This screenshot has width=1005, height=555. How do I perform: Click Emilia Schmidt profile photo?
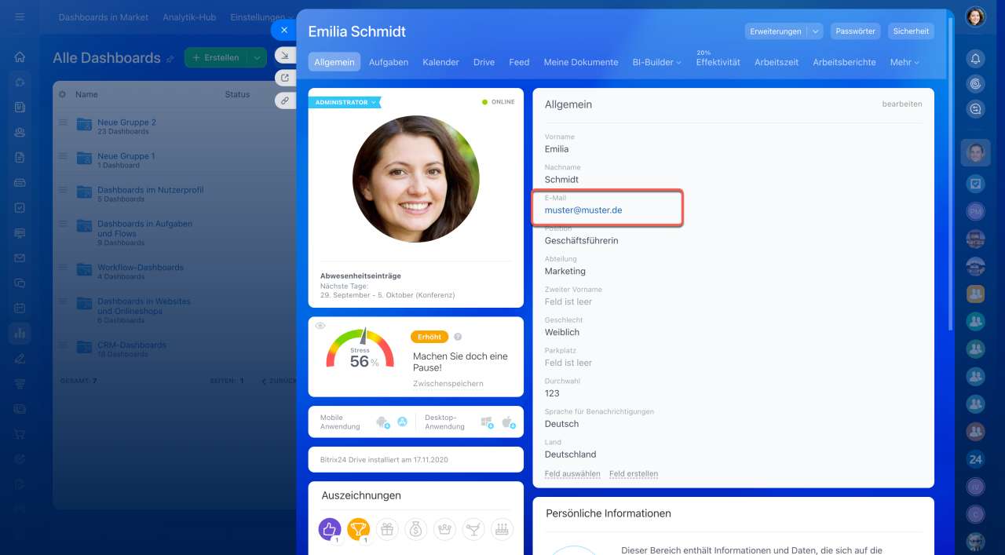click(x=416, y=179)
